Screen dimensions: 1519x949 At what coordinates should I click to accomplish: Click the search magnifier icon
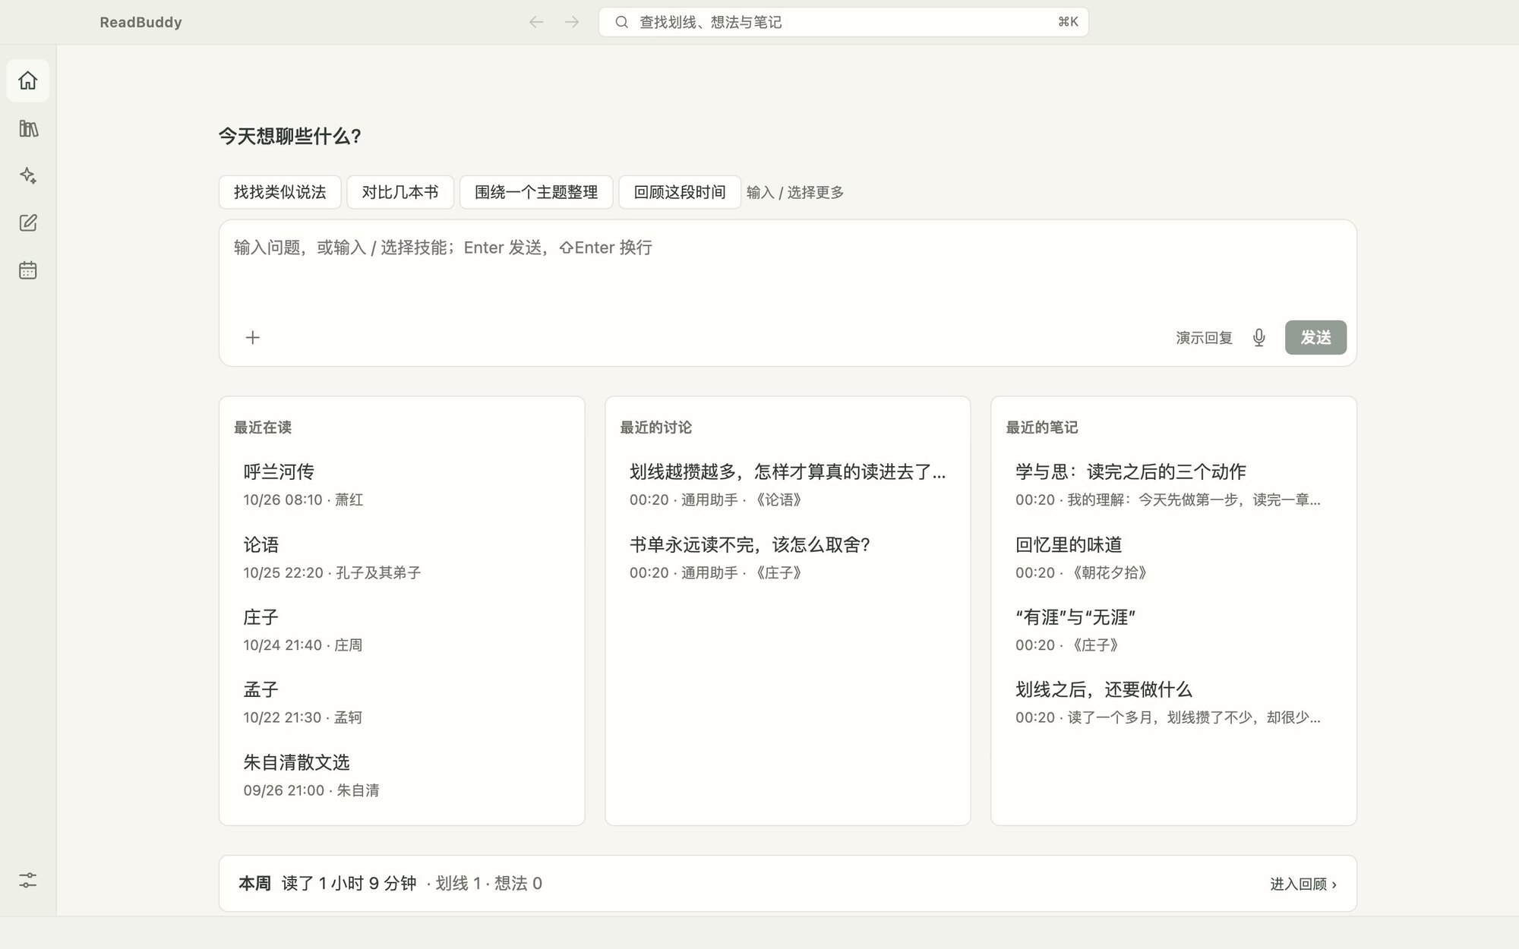click(621, 22)
